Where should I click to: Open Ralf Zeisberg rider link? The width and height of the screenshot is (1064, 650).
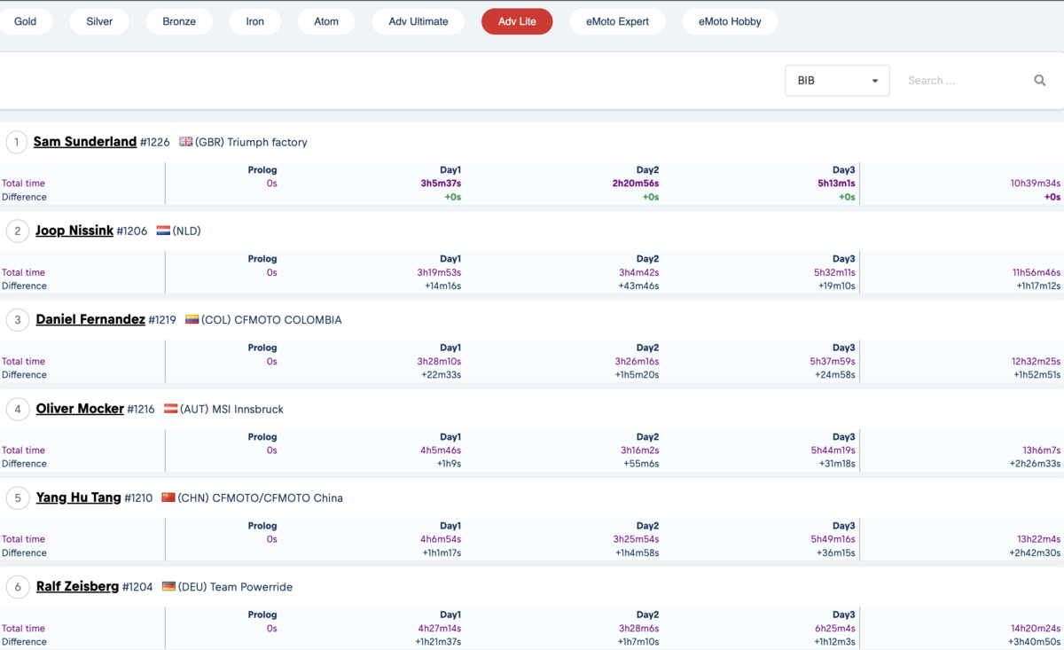click(x=77, y=586)
